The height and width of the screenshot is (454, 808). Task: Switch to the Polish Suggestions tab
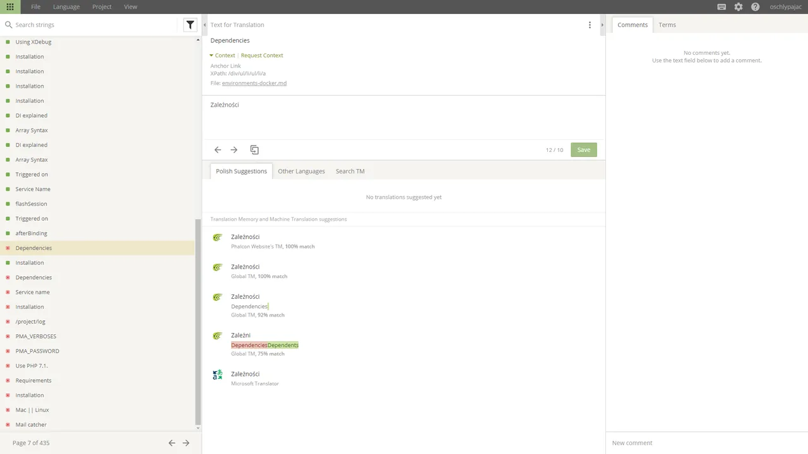point(241,171)
